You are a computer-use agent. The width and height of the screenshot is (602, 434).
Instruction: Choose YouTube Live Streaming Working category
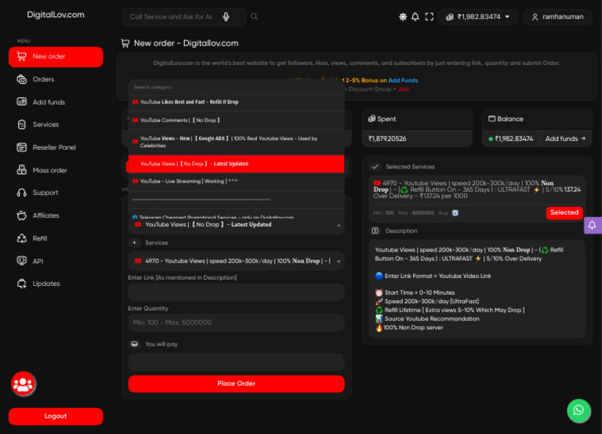pos(236,182)
